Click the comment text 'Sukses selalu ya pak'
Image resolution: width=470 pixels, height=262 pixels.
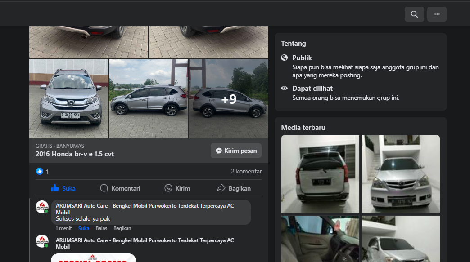tap(83, 218)
